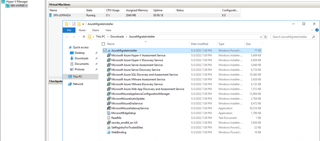Click Microsoft Azure Hyper-V Discovery Service installer icon
The width and height of the screenshot is (320, 141).
109,60
